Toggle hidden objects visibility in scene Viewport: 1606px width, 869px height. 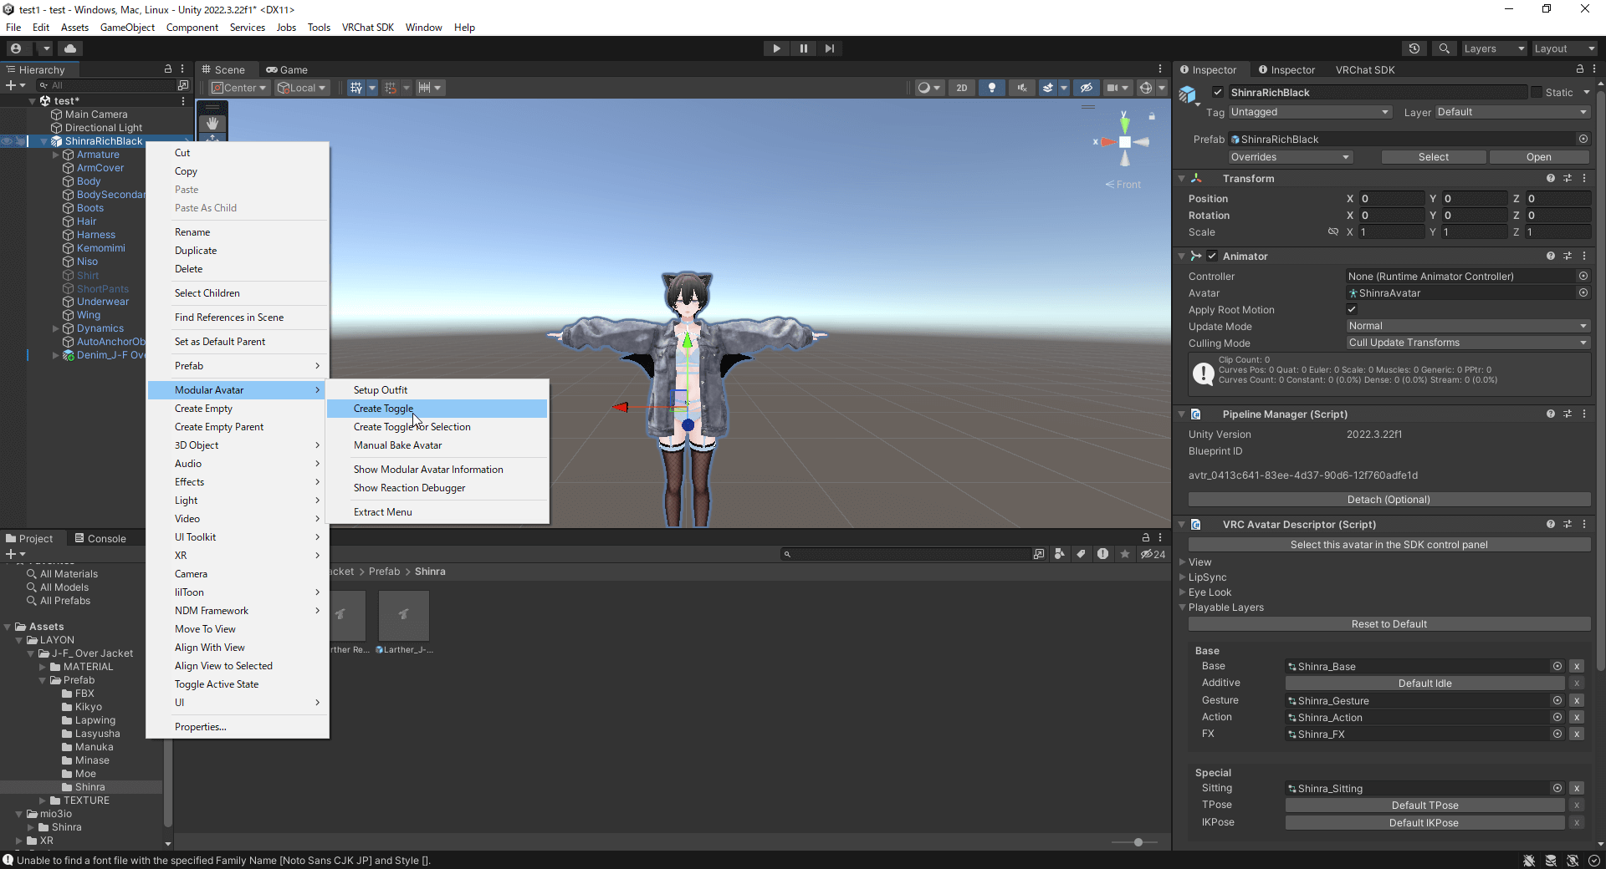(1086, 88)
